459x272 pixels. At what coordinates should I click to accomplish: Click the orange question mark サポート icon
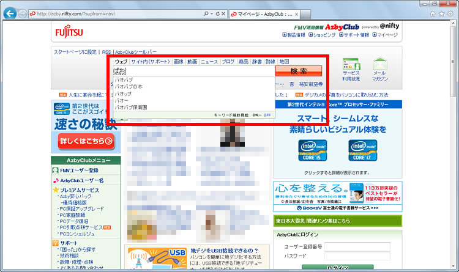(55, 243)
